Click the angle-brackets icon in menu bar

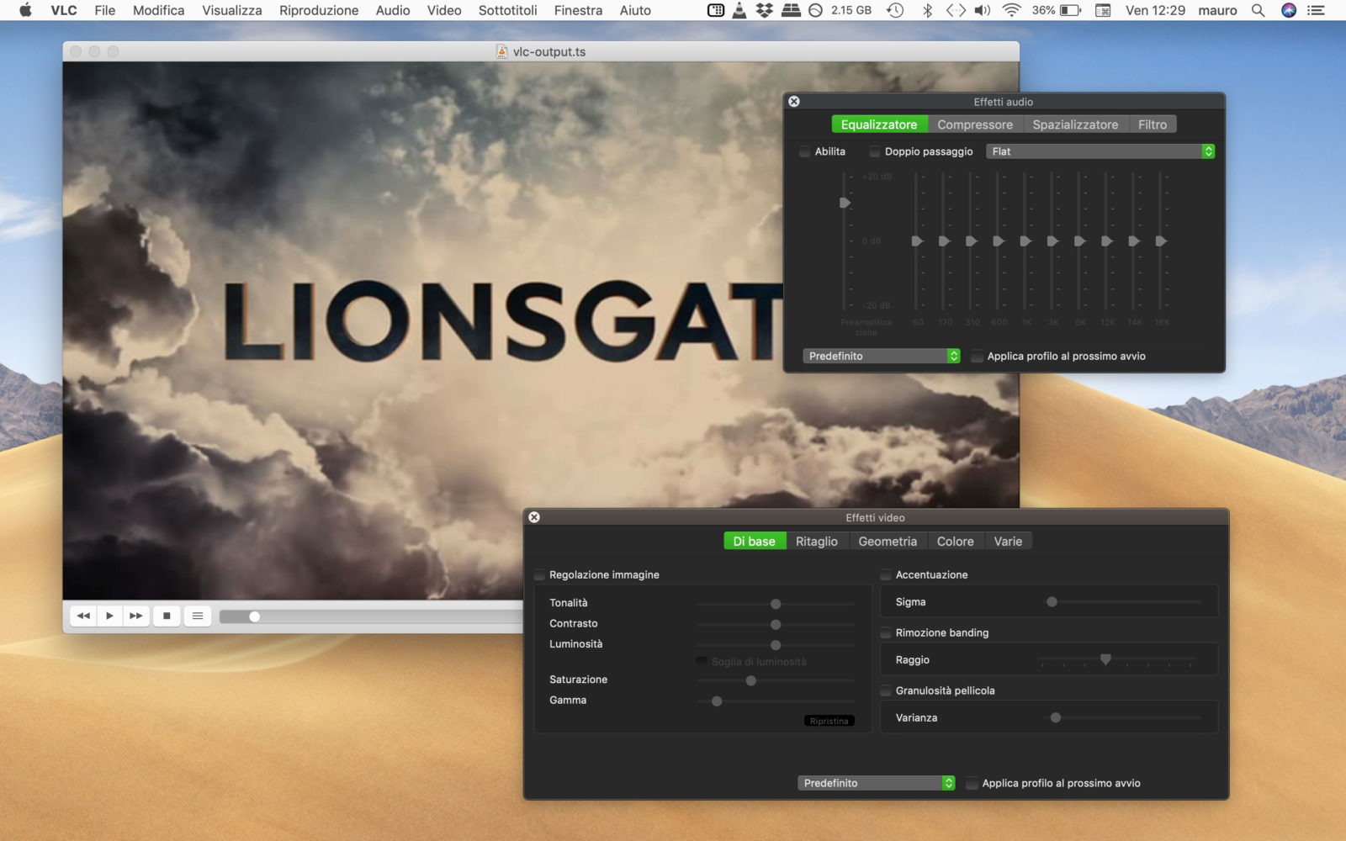click(x=956, y=10)
